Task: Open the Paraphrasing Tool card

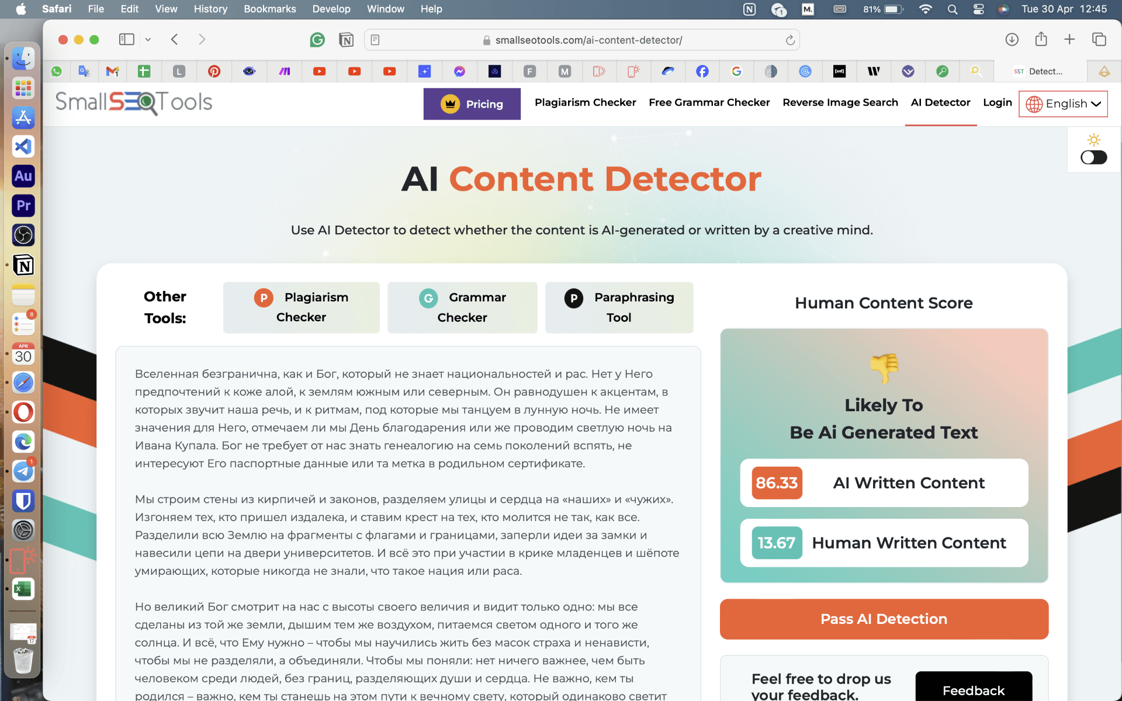Action: pyautogui.click(x=619, y=307)
